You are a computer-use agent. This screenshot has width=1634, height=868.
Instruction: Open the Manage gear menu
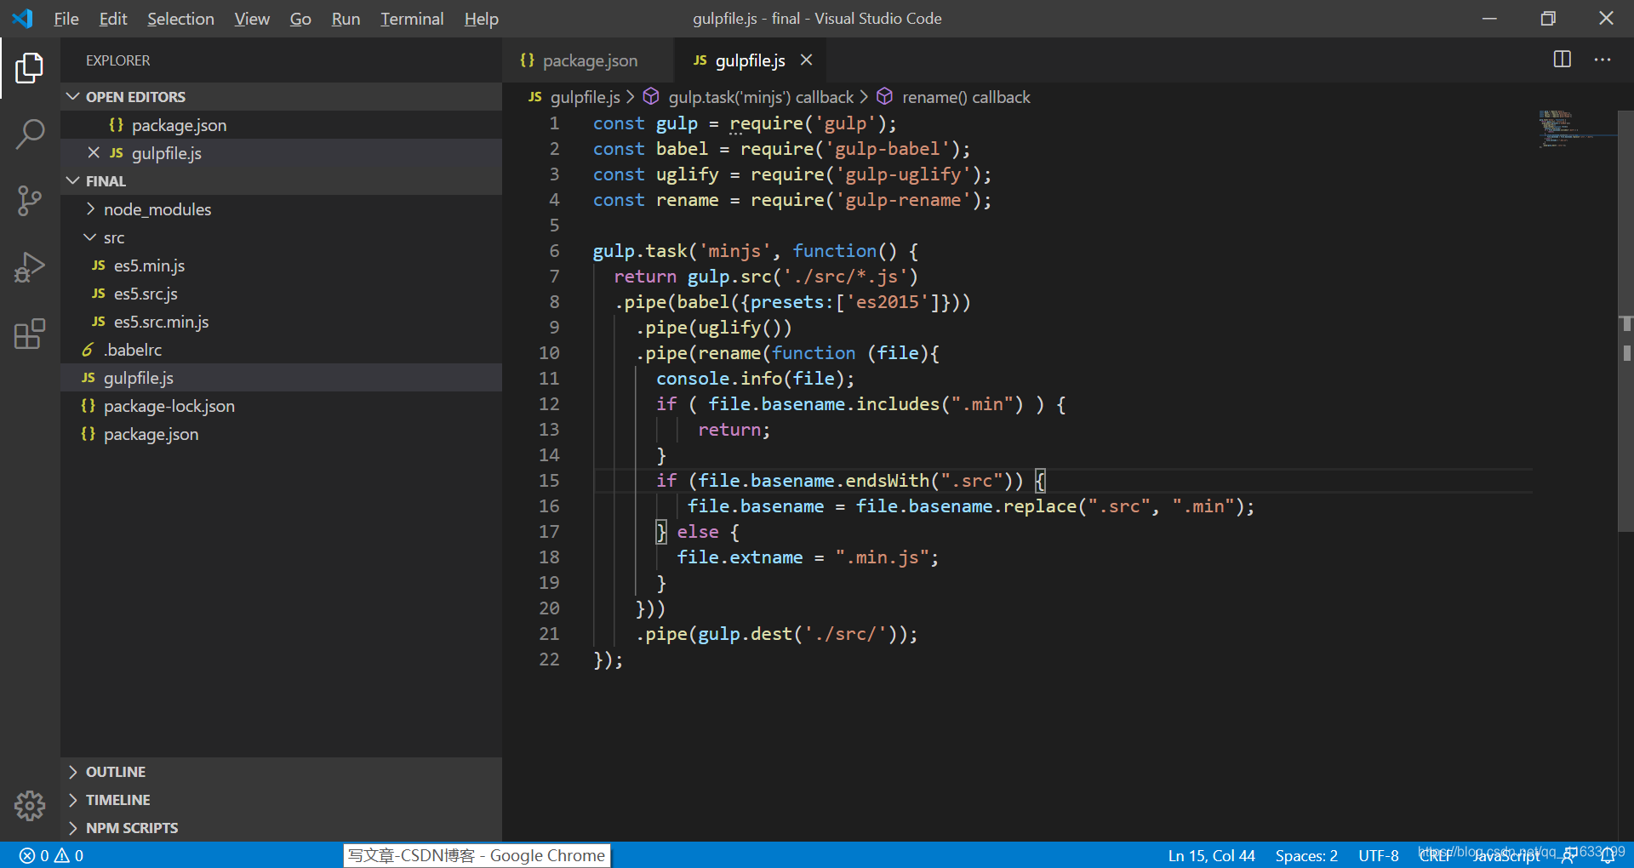31,806
